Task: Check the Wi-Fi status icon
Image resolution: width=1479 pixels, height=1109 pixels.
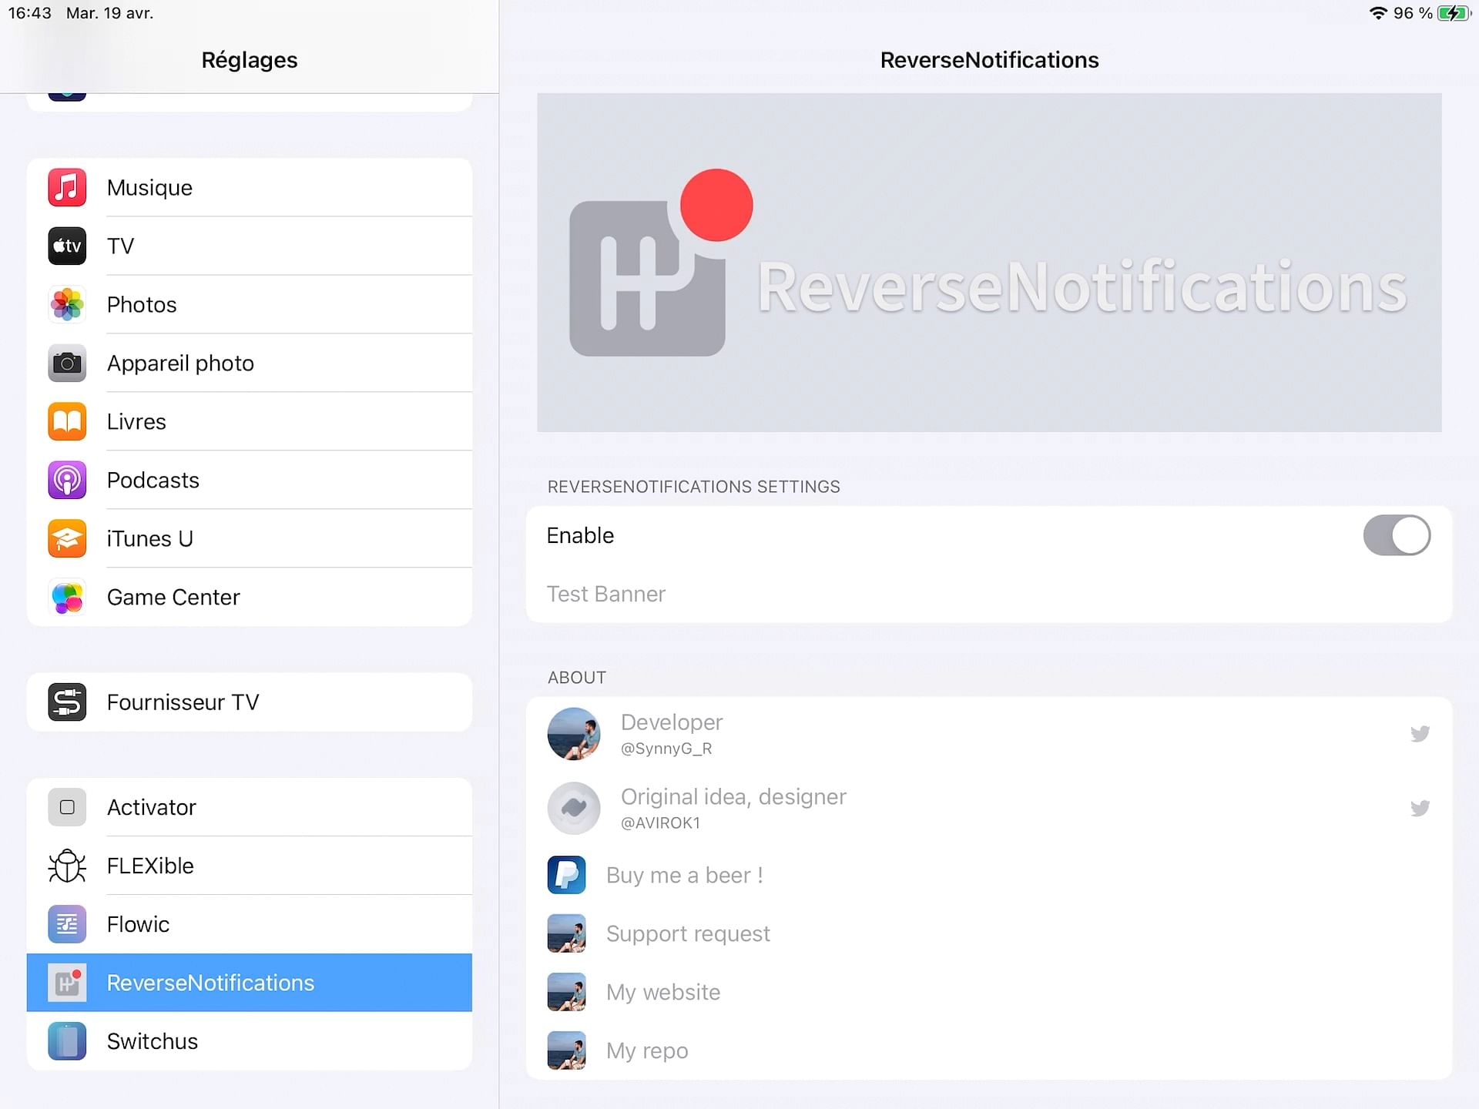Action: (x=1378, y=13)
